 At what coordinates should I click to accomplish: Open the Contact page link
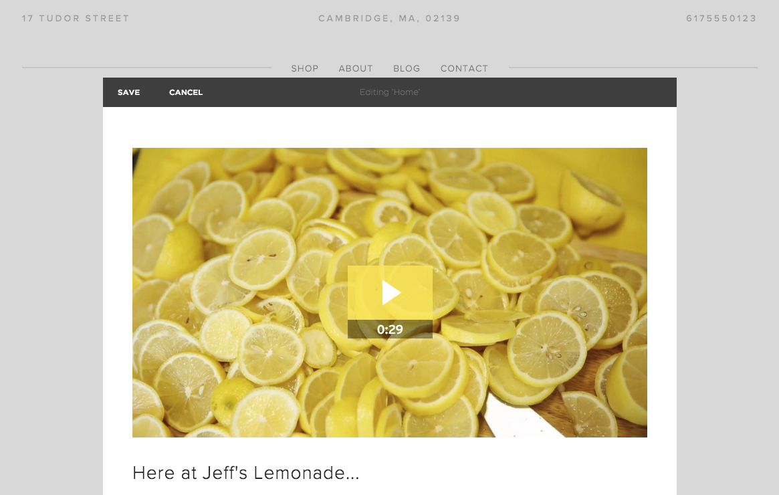(x=464, y=69)
